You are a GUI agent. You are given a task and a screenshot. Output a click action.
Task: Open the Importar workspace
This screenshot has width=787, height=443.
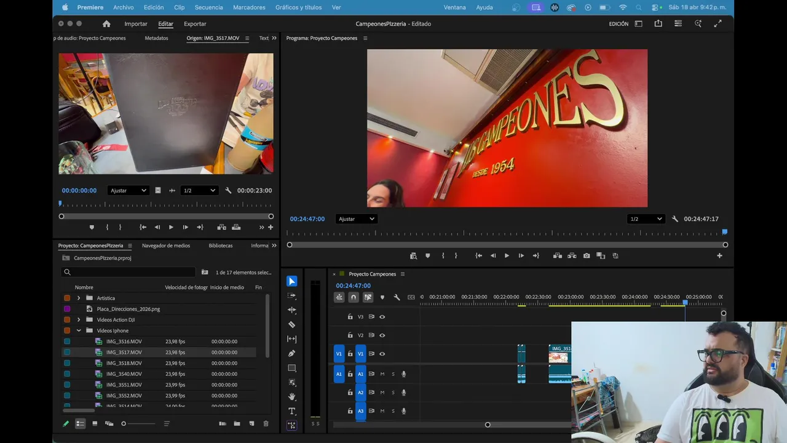[x=136, y=24]
